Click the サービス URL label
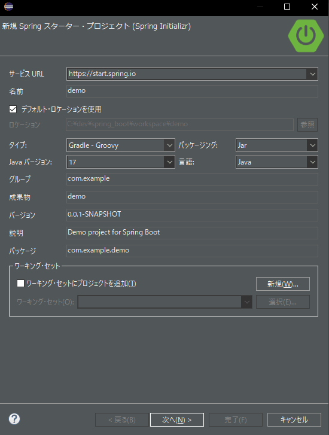 click(26, 74)
